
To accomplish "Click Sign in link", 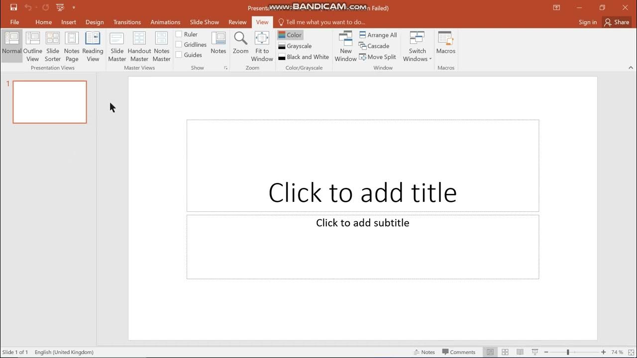I will (x=588, y=22).
